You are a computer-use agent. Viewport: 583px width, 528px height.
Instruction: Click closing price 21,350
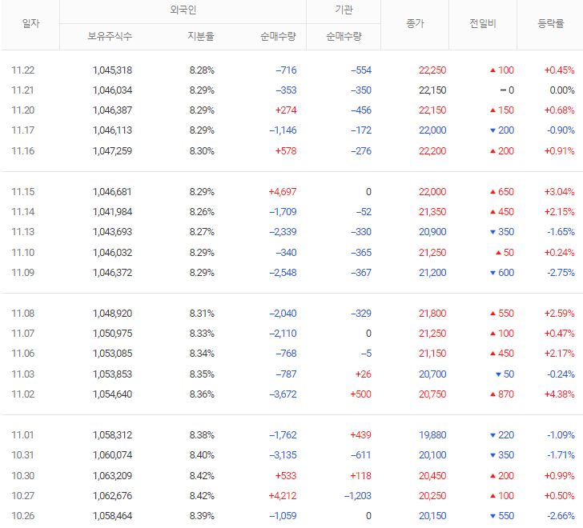click(432, 212)
